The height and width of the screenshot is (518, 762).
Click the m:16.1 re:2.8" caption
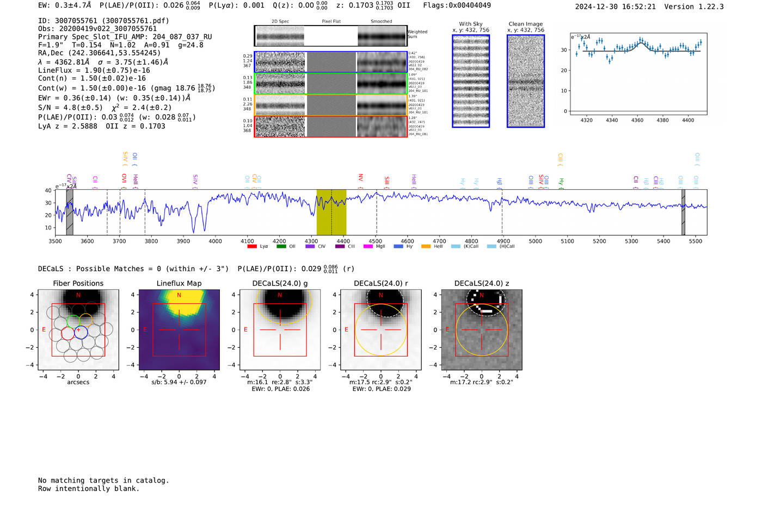tap(280, 382)
